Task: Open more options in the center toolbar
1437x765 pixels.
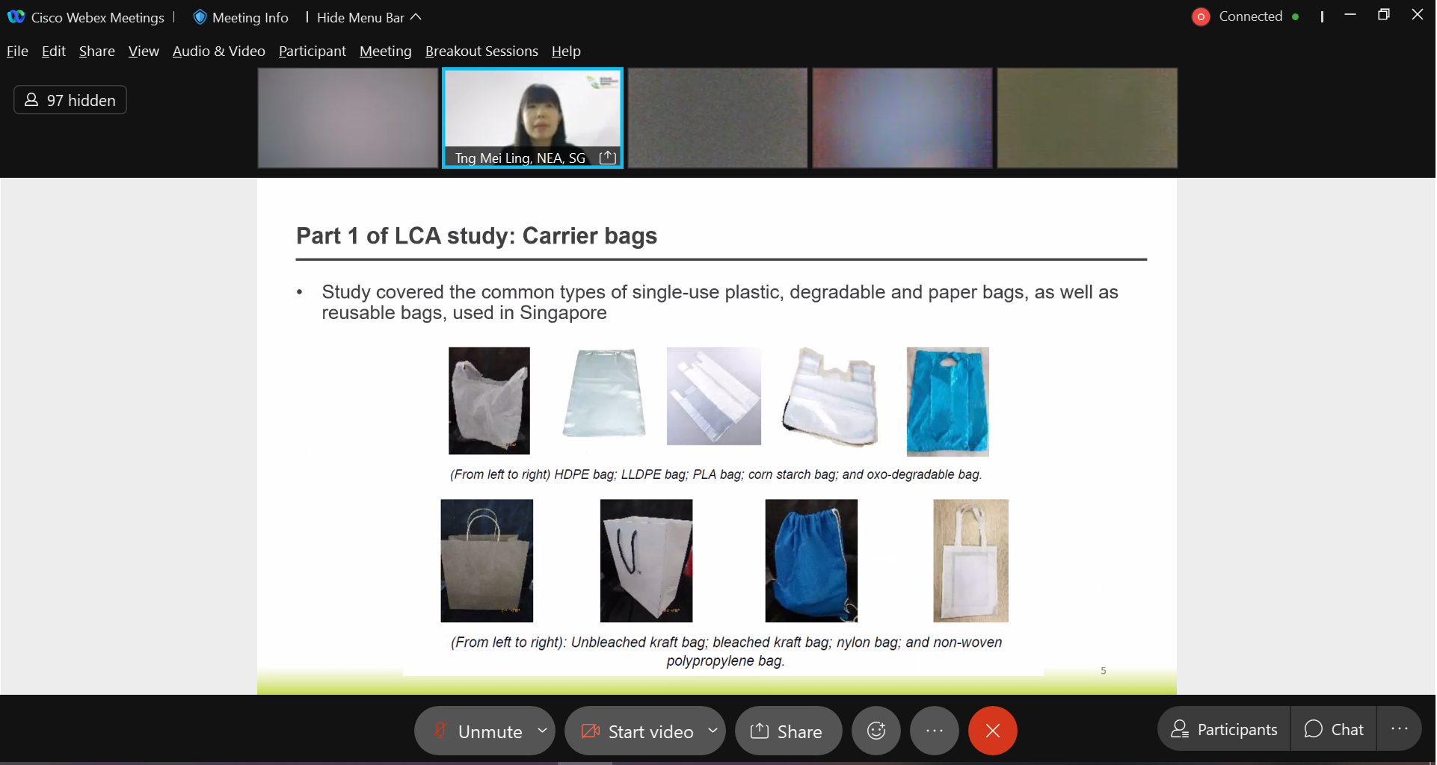Action: 934,731
